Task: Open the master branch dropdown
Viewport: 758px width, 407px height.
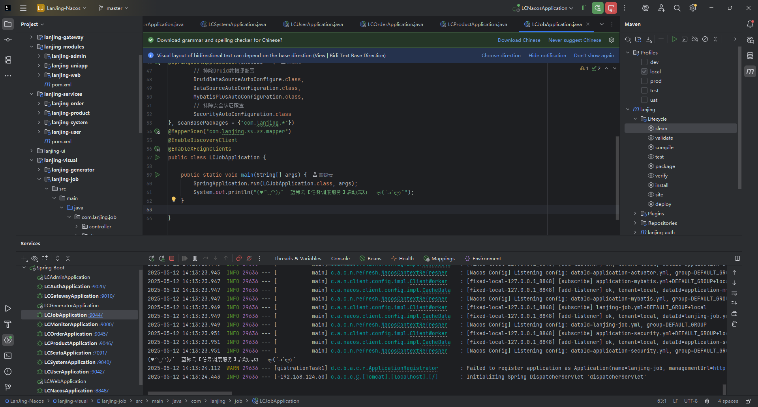Action: click(113, 8)
